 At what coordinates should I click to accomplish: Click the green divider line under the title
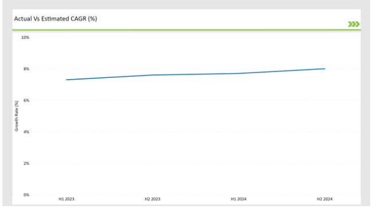click(x=187, y=30)
